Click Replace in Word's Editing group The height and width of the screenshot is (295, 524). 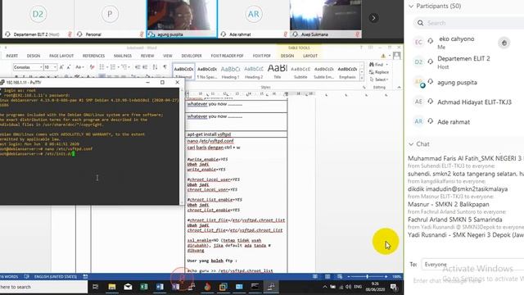click(379, 72)
